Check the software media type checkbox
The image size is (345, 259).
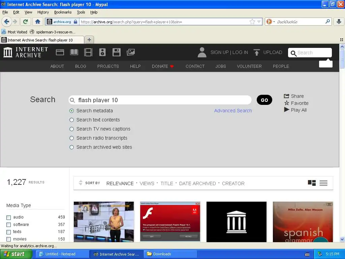point(8,225)
